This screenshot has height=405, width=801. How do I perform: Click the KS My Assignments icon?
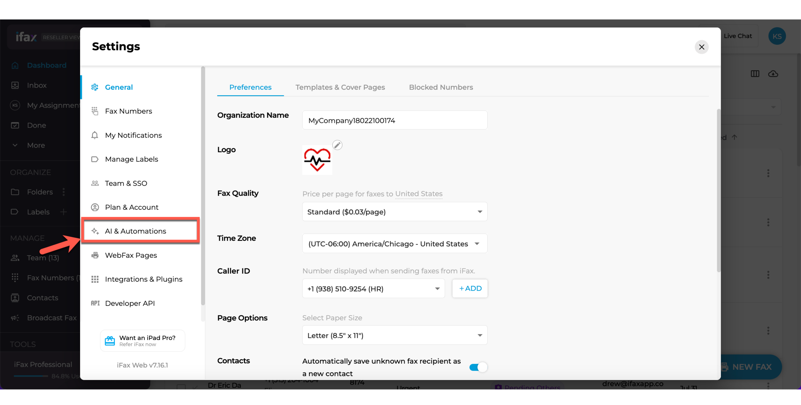(x=15, y=105)
